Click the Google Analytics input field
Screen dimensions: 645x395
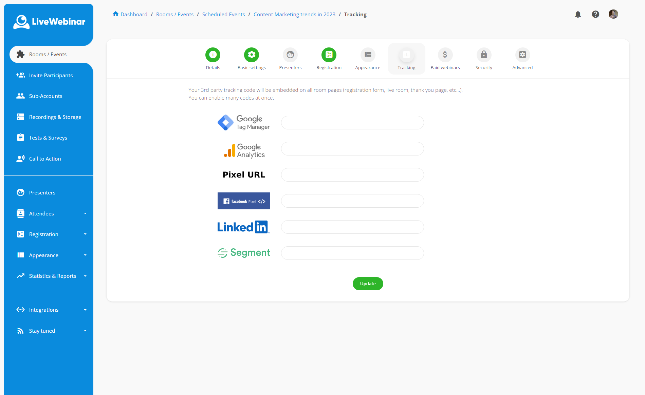click(x=352, y=148)
